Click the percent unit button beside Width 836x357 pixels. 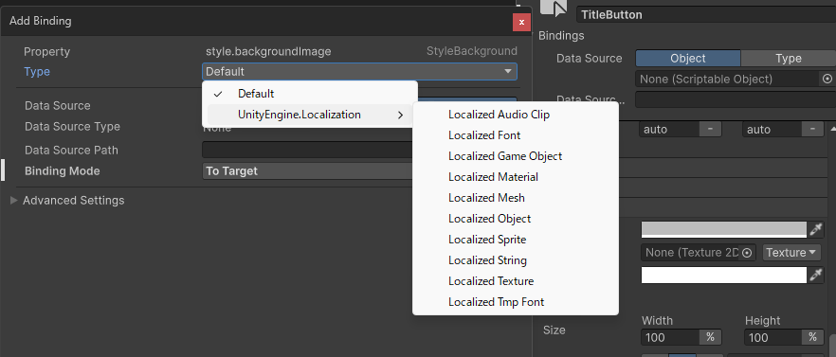coord(710,337)
